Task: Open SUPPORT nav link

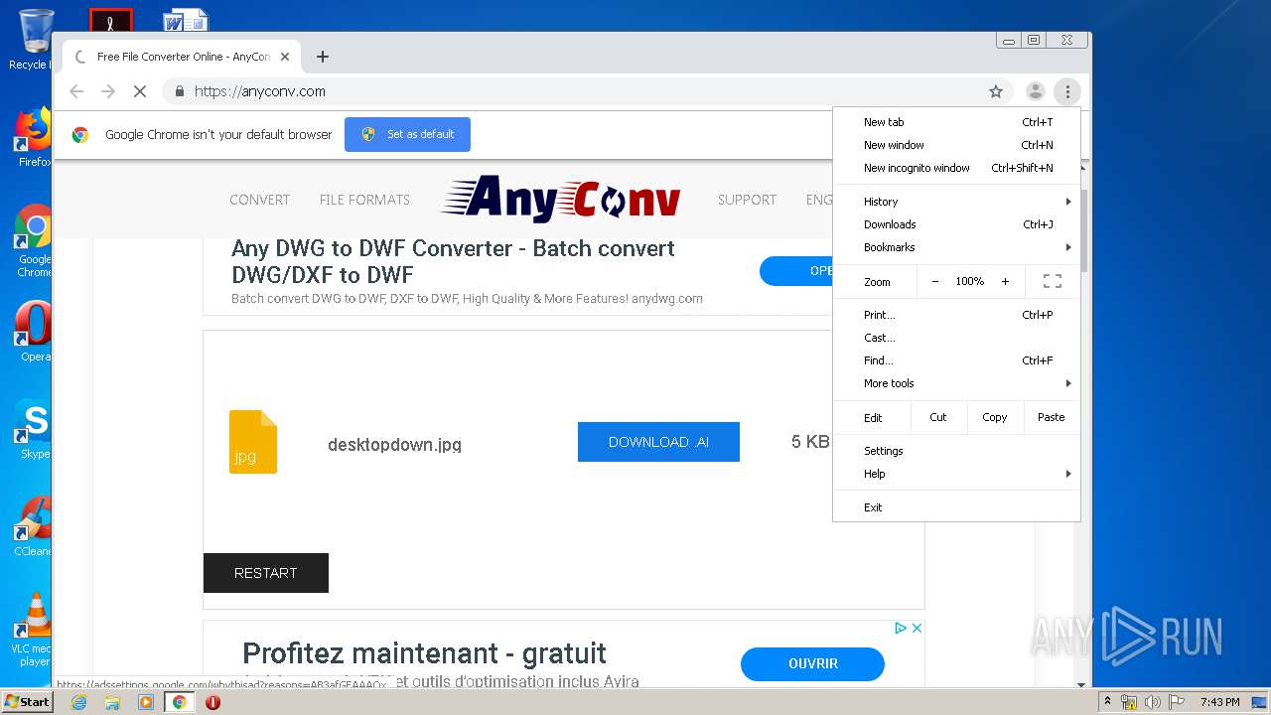Action: coord(747,200)
